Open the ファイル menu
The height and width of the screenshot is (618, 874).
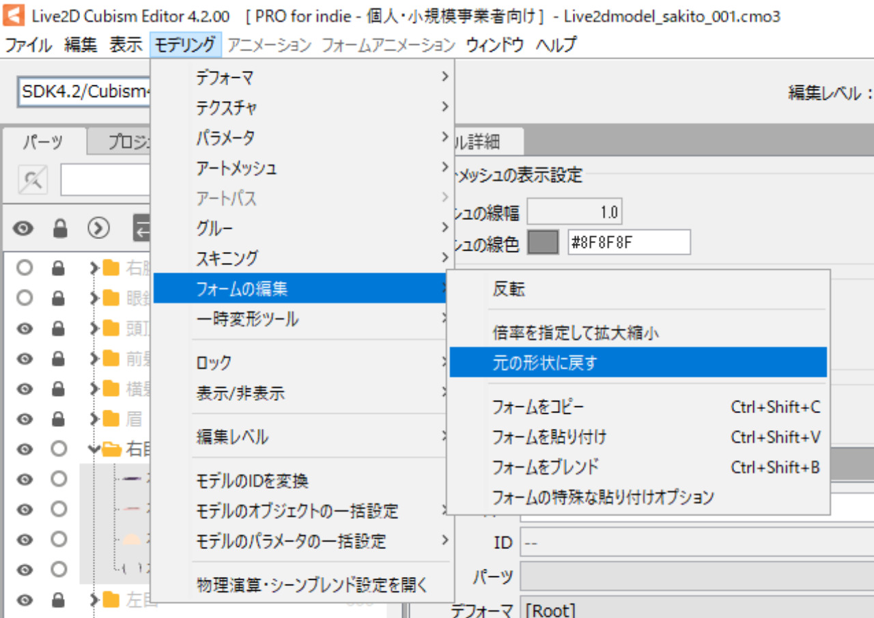(28, 45)
